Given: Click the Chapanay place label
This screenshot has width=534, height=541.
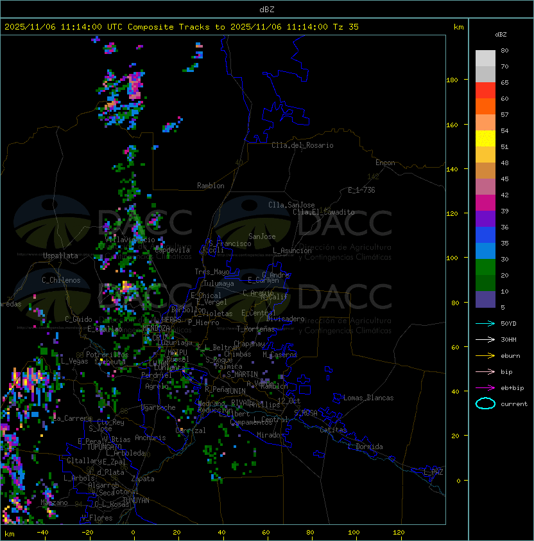Looking at the screenshot, I should tap(249, 344).
